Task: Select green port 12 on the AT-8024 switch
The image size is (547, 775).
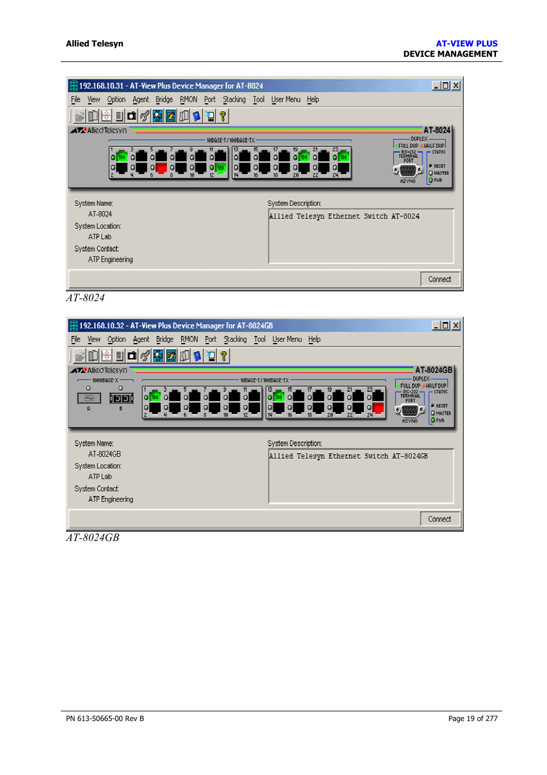Action: coord(220,168)
